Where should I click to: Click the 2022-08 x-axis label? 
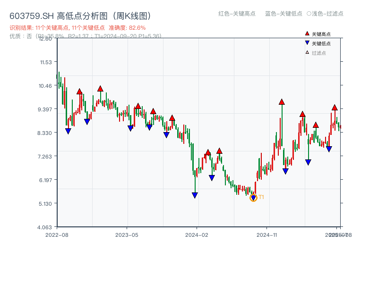(58, 234)
